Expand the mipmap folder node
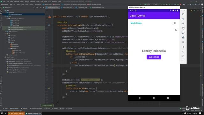The image size is (204, 115). pos(7,40)
